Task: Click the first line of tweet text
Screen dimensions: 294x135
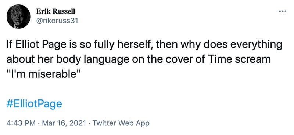Action: tap(144, 46)
